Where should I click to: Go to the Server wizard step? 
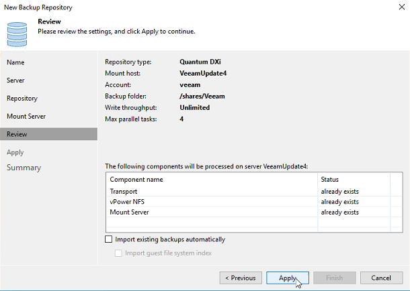(15, 80)
